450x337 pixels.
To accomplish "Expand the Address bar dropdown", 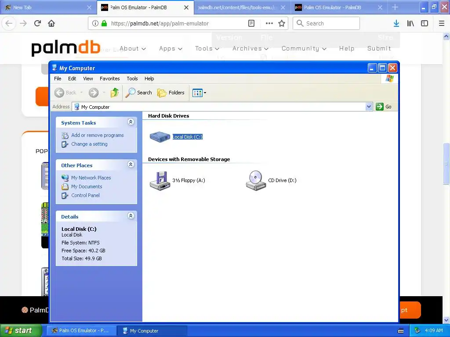I will coord(369,107).
